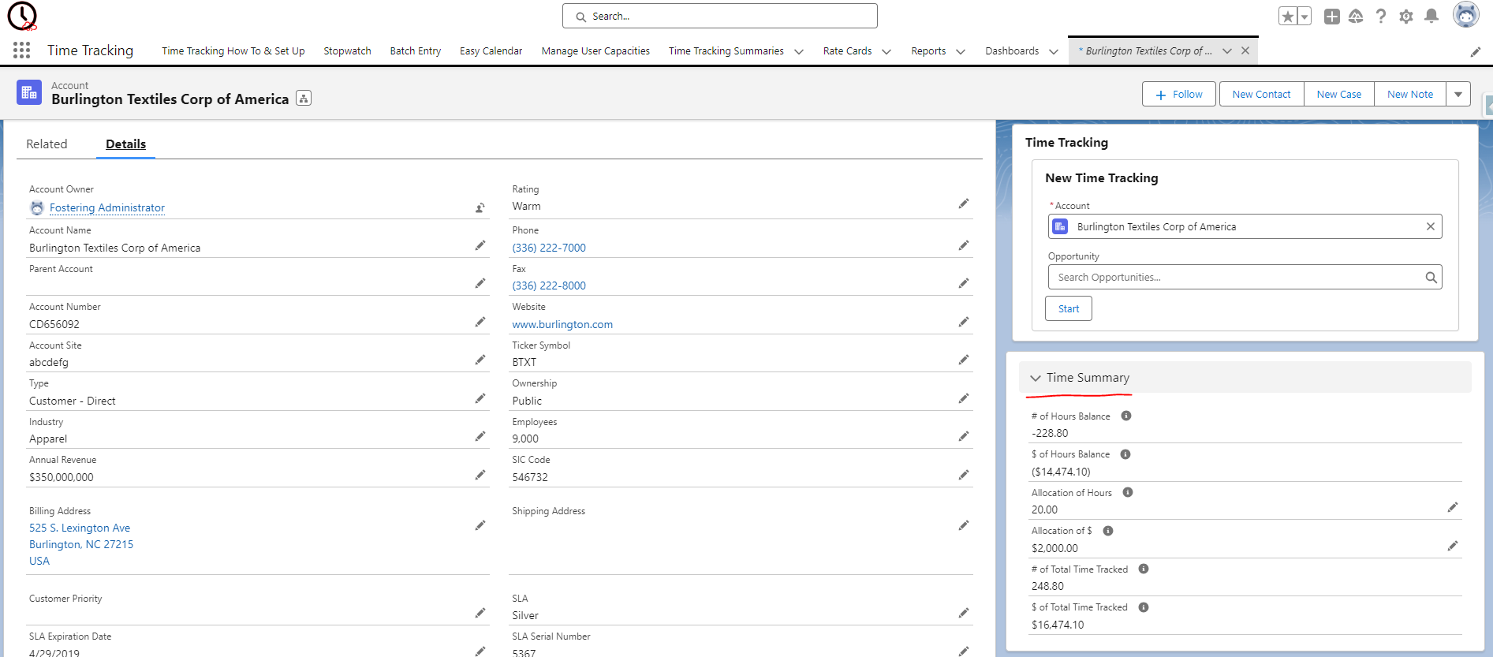Click the Follow button
Viewport: 1493px width, 657px height.
(x=1179, y=94)
